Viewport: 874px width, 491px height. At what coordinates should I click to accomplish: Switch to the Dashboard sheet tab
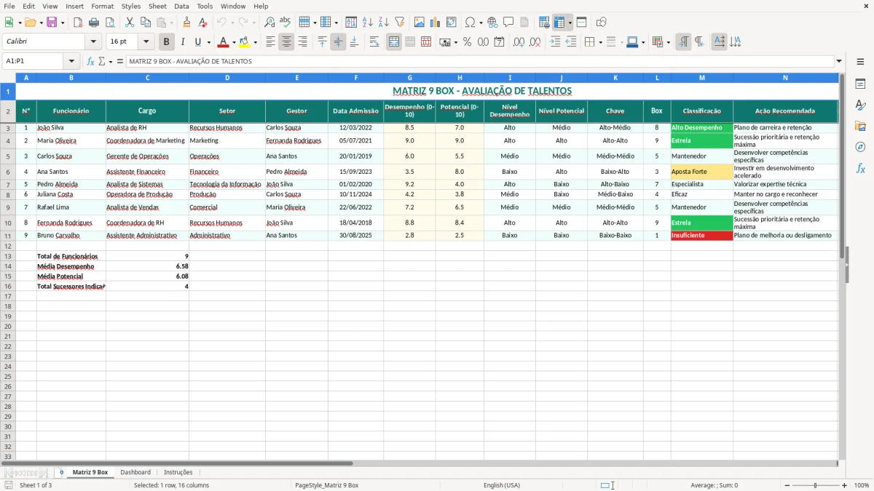pos(135,472)
